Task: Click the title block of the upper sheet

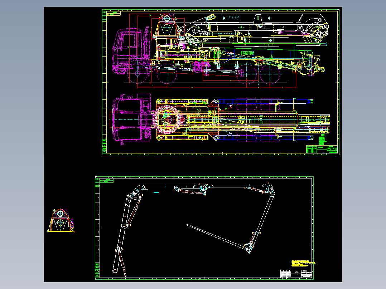Action: [322, 149]
